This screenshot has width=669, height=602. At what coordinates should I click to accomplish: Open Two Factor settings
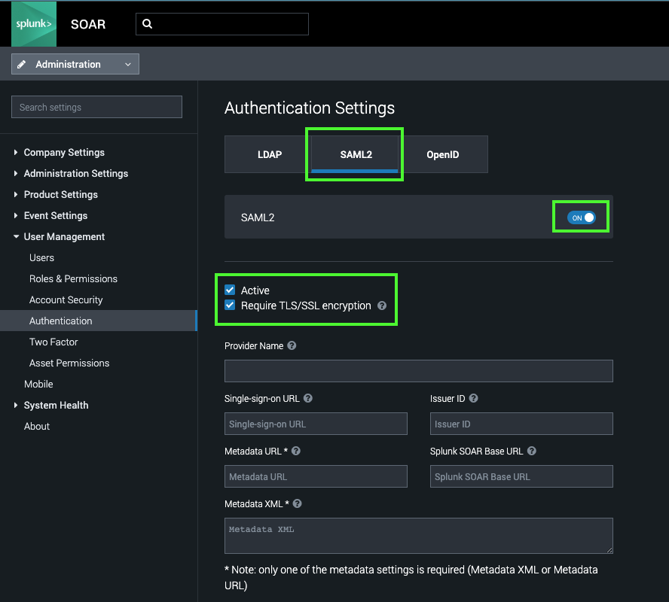53,342
